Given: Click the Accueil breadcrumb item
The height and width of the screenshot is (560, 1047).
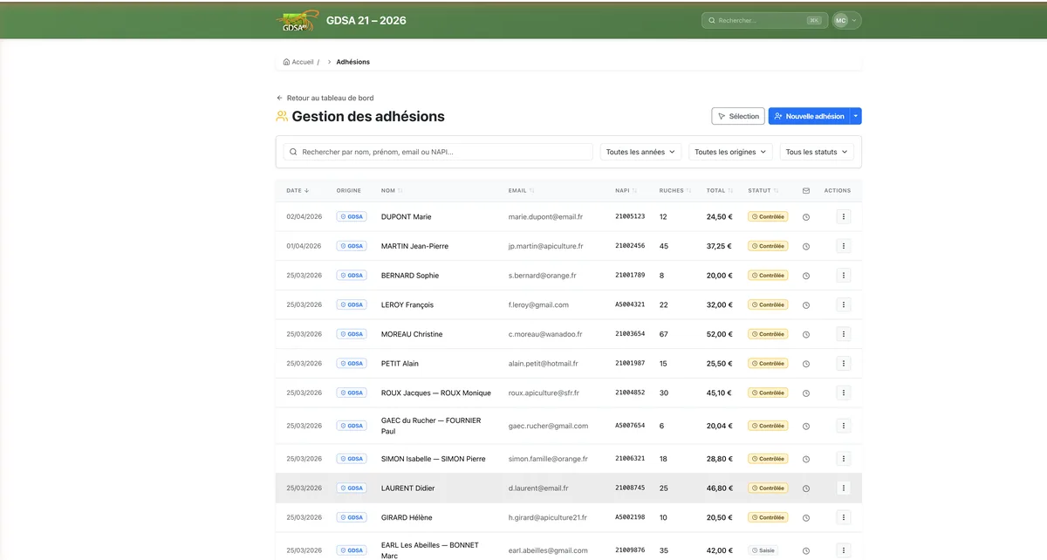Looking at the screenshot, I should point(301,61).
